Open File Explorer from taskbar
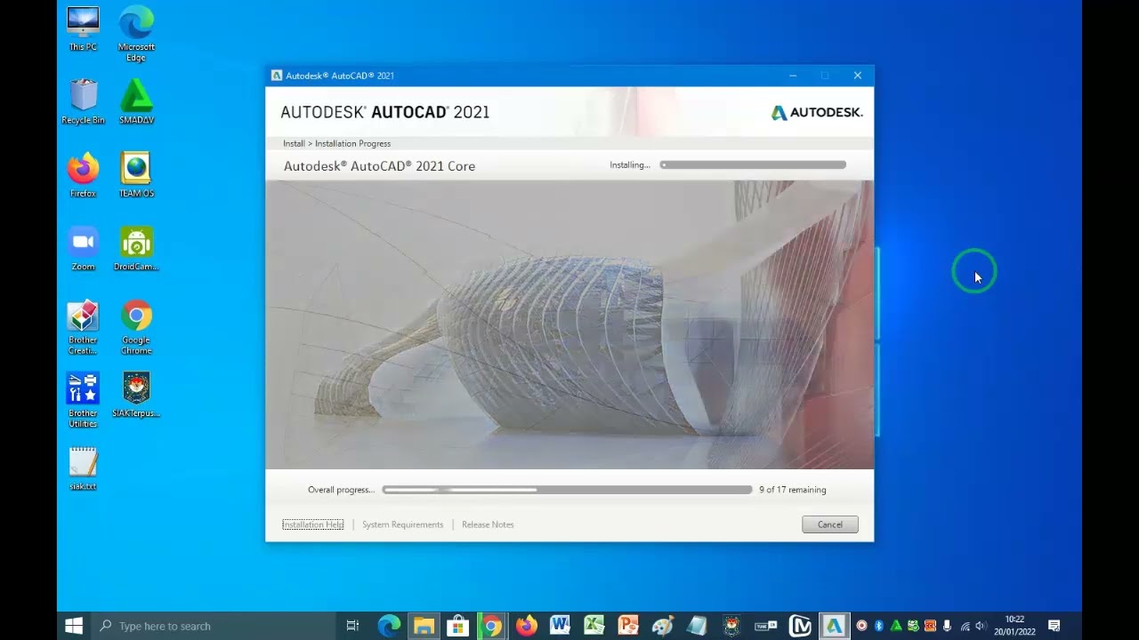Viewport: 1139px width, 640px height. click(424, 626)
